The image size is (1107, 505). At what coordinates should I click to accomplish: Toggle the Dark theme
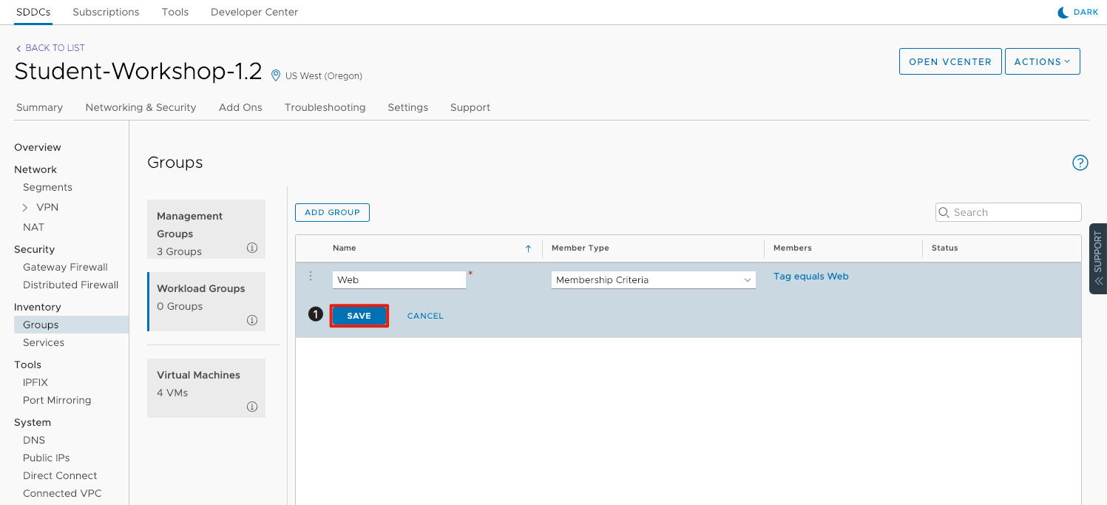click(1078, 12)
